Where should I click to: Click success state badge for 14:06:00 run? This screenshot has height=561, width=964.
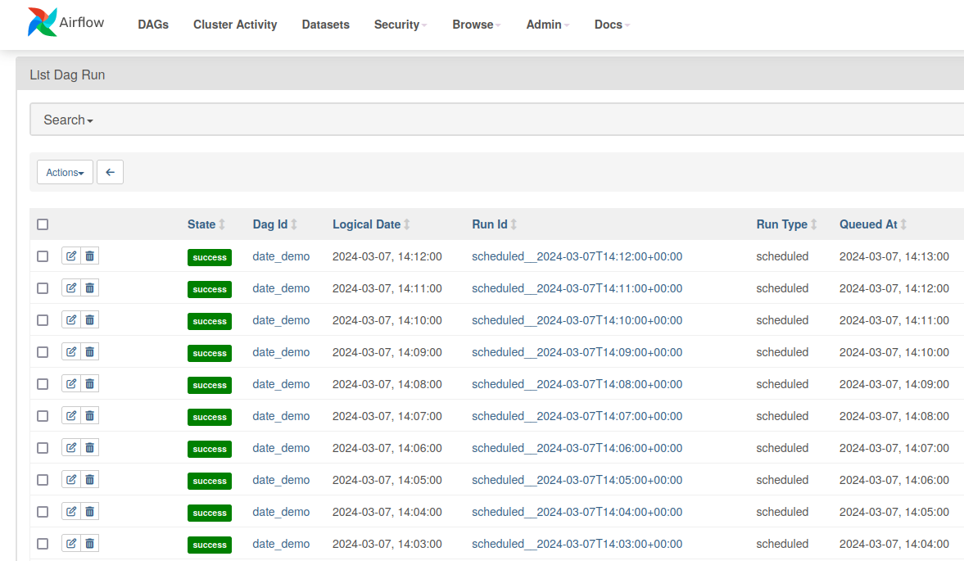210,449
